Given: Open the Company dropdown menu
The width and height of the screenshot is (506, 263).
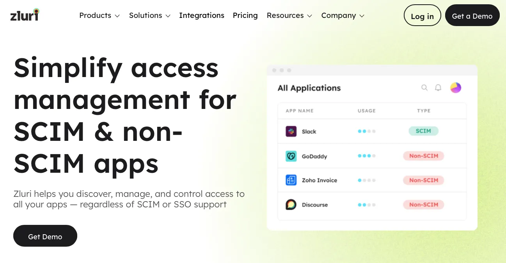Looking at the screenshot, I should point(343,16).
